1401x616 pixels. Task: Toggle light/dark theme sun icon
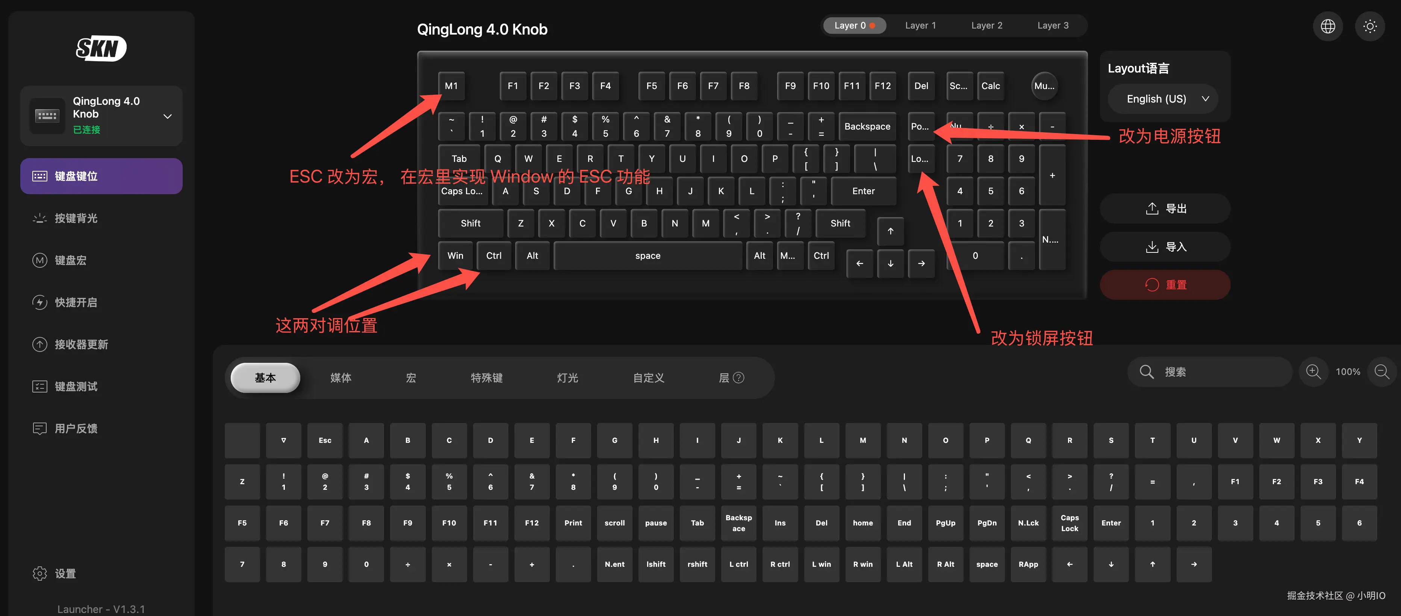point(1369,26)
